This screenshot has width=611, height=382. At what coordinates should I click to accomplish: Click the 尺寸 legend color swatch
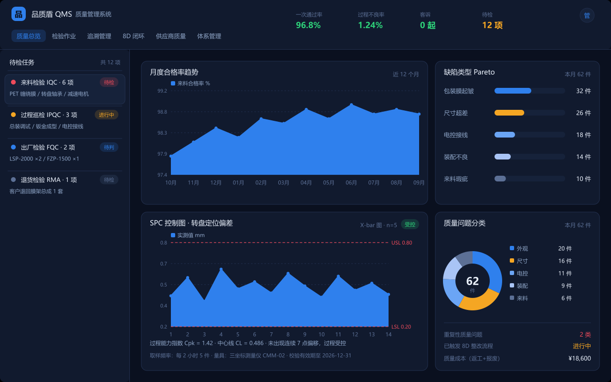tap(512, 261)
